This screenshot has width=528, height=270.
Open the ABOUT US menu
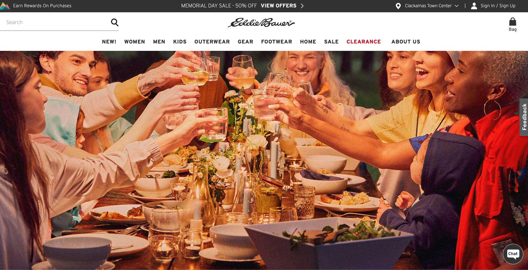406,42
